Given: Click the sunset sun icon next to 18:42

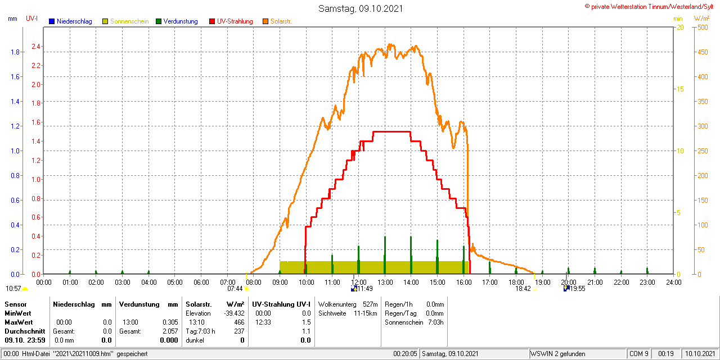Looking at the screenshot, I should 535,289.
